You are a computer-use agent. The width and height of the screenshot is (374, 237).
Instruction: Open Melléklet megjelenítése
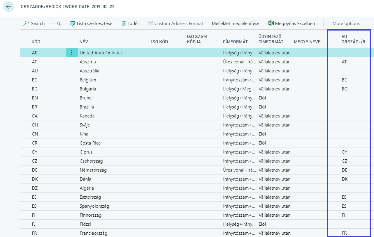click(236, 24)
